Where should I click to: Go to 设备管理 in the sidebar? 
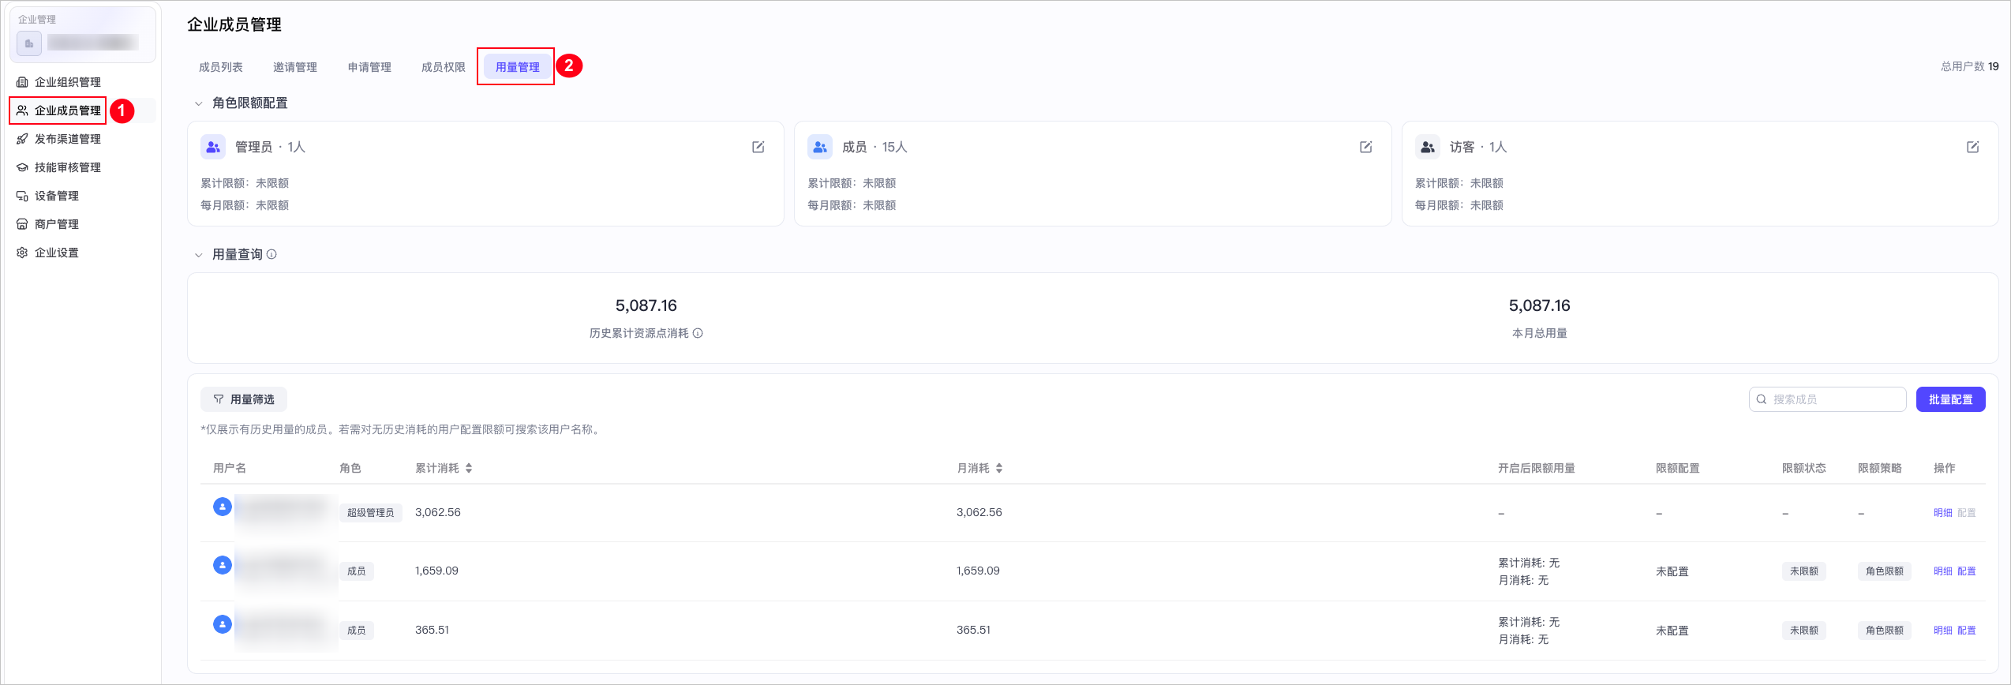56,196
